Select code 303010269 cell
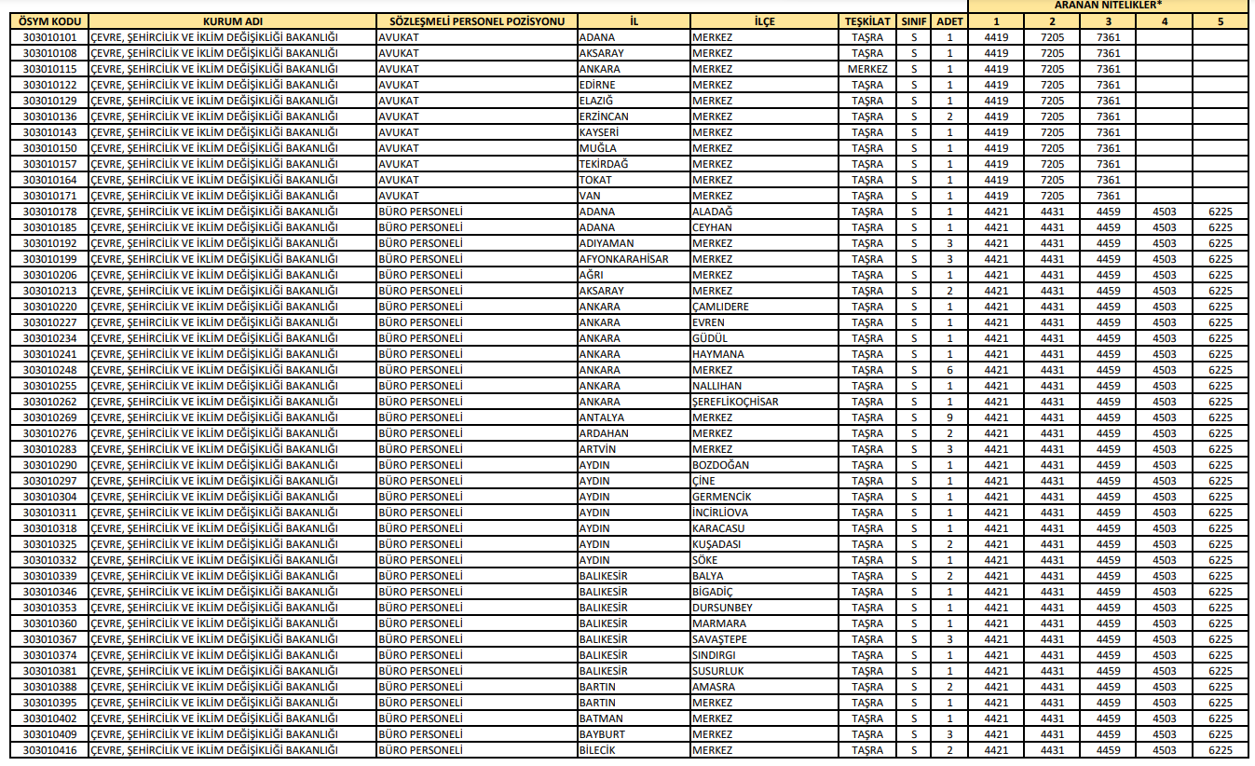1255x766 pixels. click(x=49, y=417)
